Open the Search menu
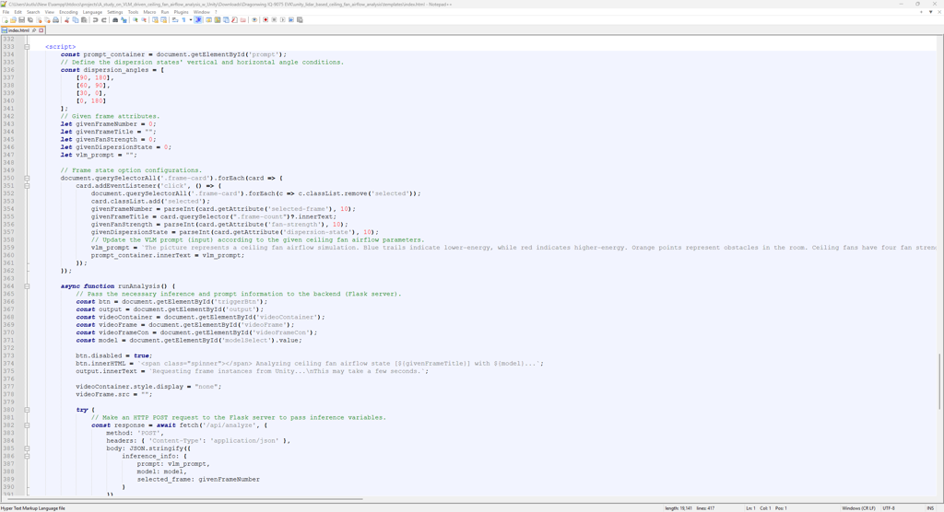This screenshot has width=944, height=512. click(33, 12)
